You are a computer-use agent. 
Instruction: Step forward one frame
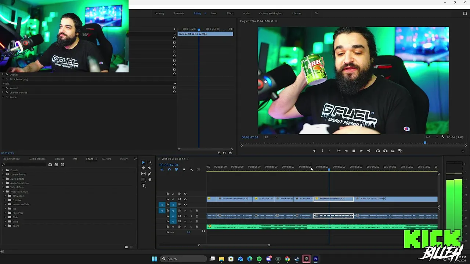361,151
